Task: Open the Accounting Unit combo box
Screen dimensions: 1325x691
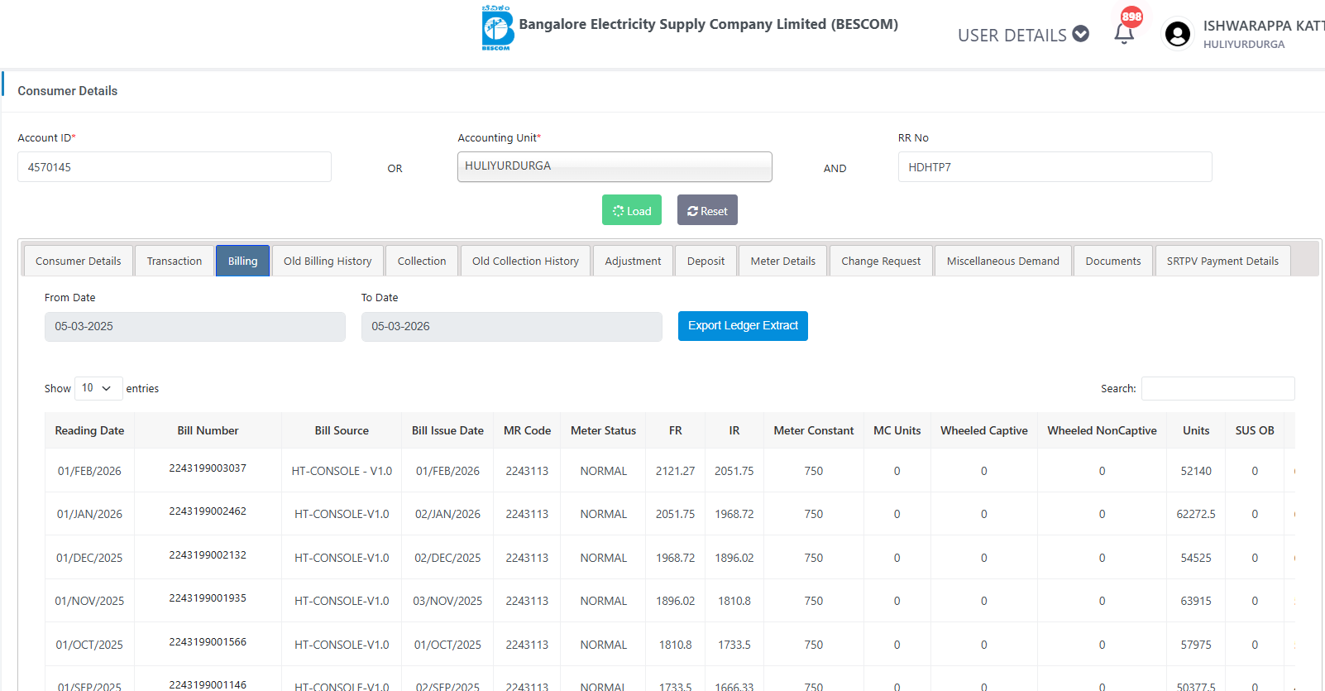Action: point(615,166)
